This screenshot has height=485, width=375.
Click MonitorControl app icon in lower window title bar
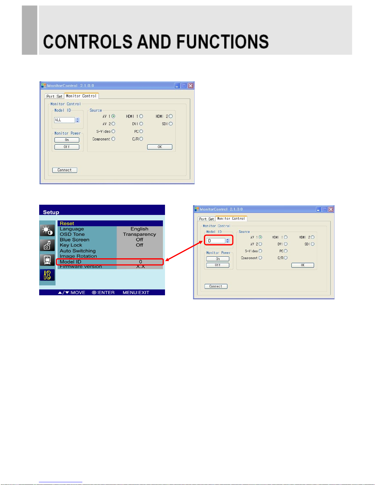pos(197,209)
